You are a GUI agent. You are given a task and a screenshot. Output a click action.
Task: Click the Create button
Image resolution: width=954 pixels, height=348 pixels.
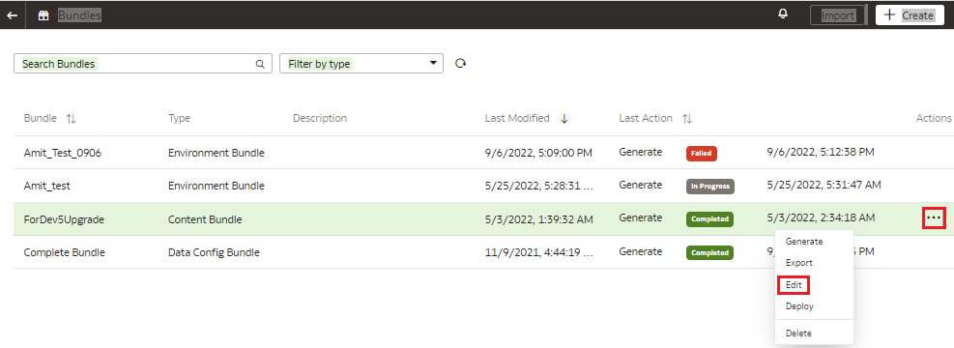[911, 15]
